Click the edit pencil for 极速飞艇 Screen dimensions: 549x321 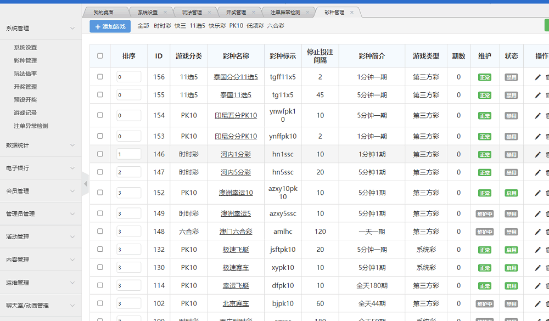[x=537, y=250]
